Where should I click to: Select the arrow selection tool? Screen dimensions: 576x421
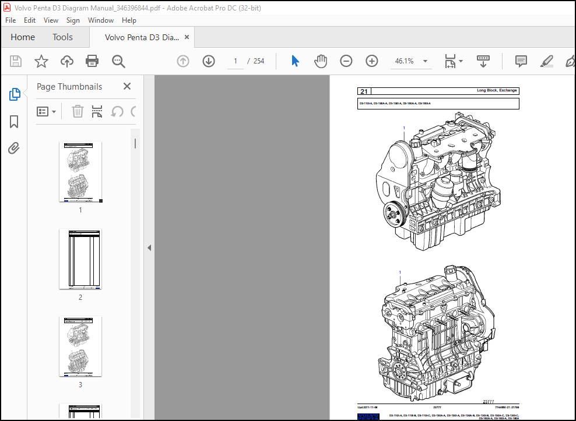pos(295,61)
